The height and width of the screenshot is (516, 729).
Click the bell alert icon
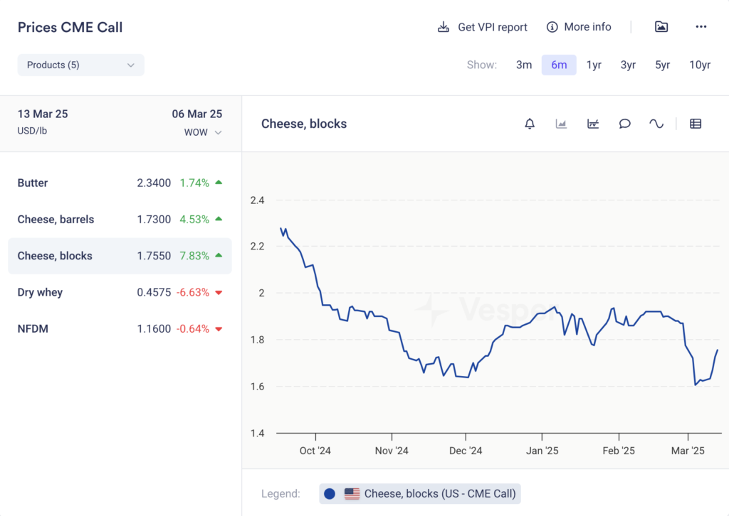(x=530, y=124)
